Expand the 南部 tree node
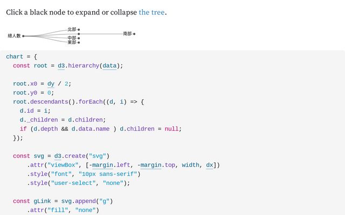The image size is (345, 215). pyautogui.click(x=134, y=34)
